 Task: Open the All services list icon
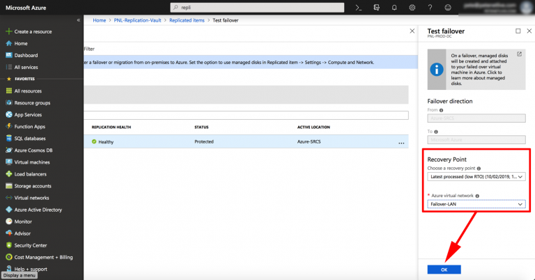(9, 67)
